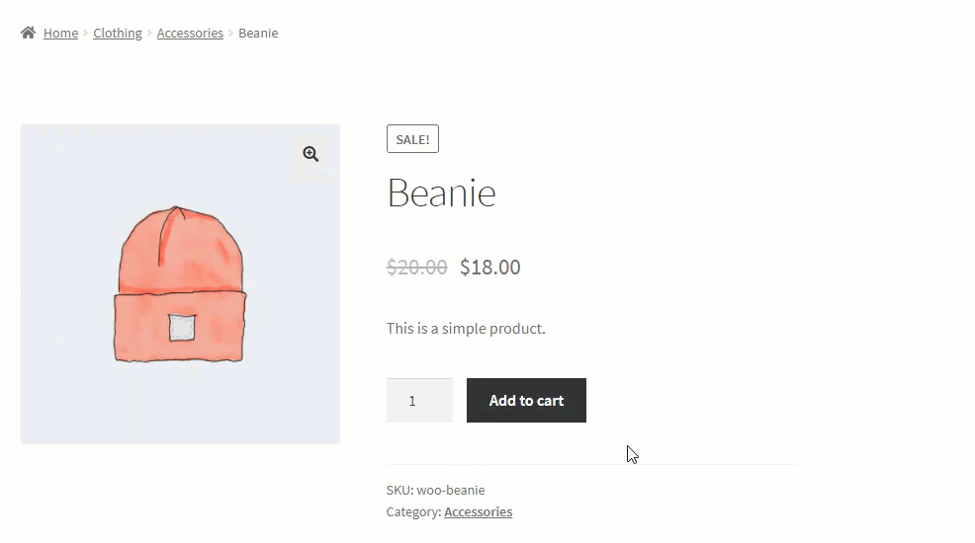Click the orange beanie product image

pyautogui.click(x=180, y=284)
